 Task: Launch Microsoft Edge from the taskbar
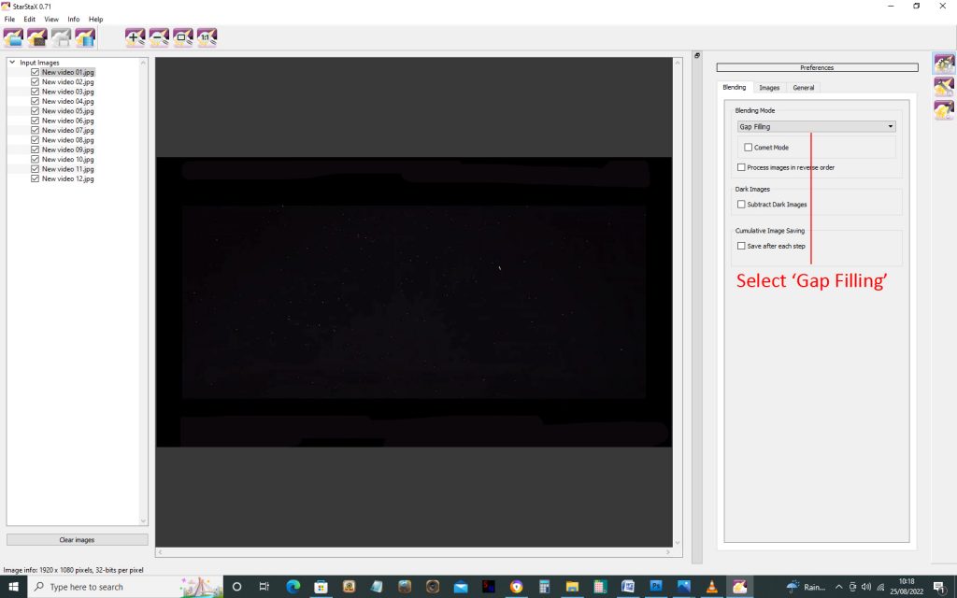[293, 587]
